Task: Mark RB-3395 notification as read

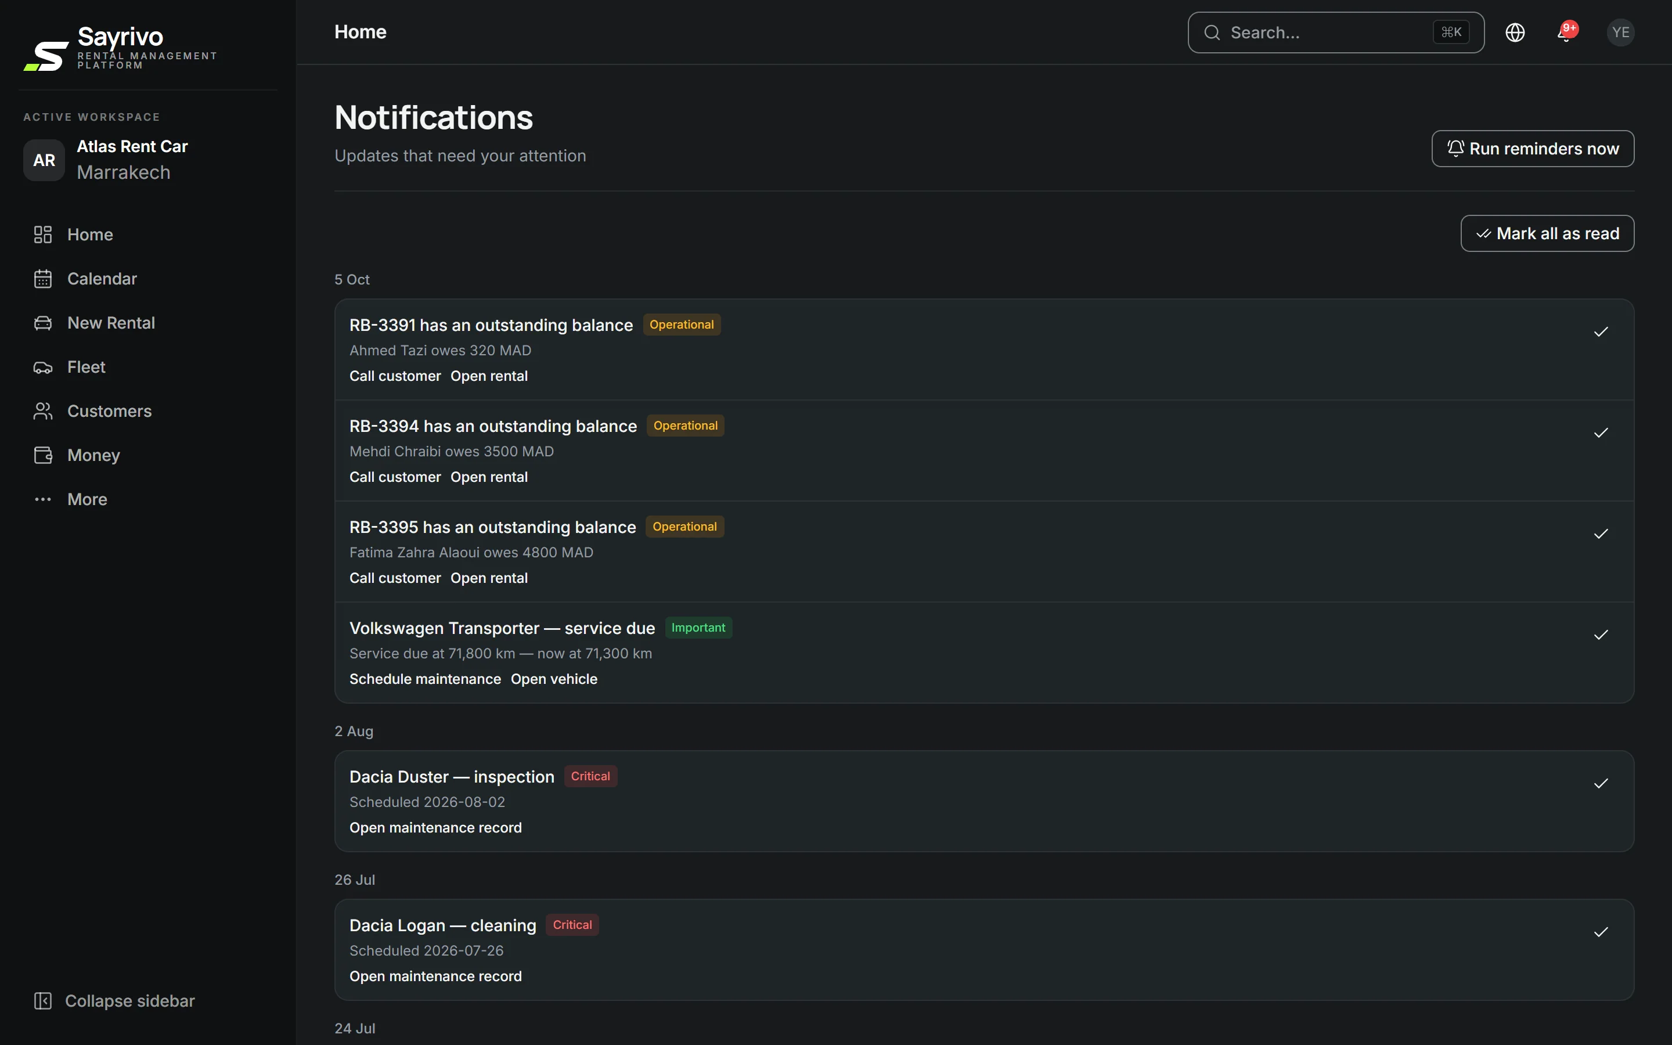Action: tap(1601, 534)
